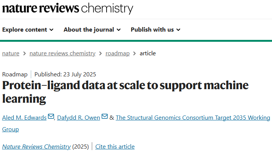Follow the roadmap breadcrumb link
Image resolution: width=272 pixels, height=155 pixels.
pos(117,53)
